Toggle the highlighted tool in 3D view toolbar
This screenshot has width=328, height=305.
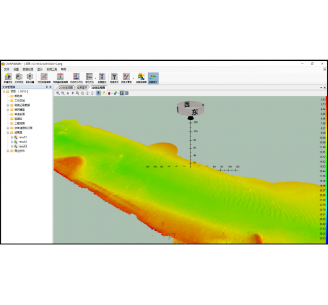[98, 93]
